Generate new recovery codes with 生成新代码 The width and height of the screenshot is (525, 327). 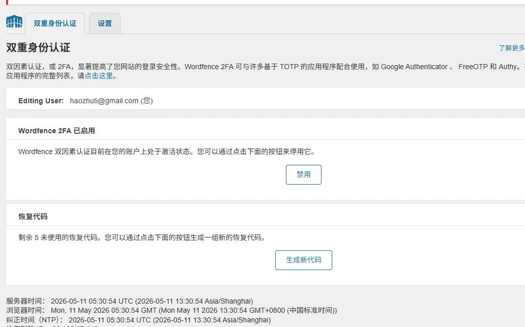(x=303, y=260)
